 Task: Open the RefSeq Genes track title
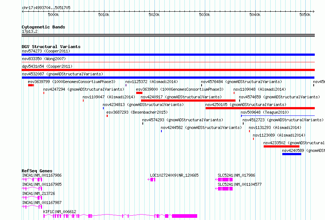tap(37, 171)
